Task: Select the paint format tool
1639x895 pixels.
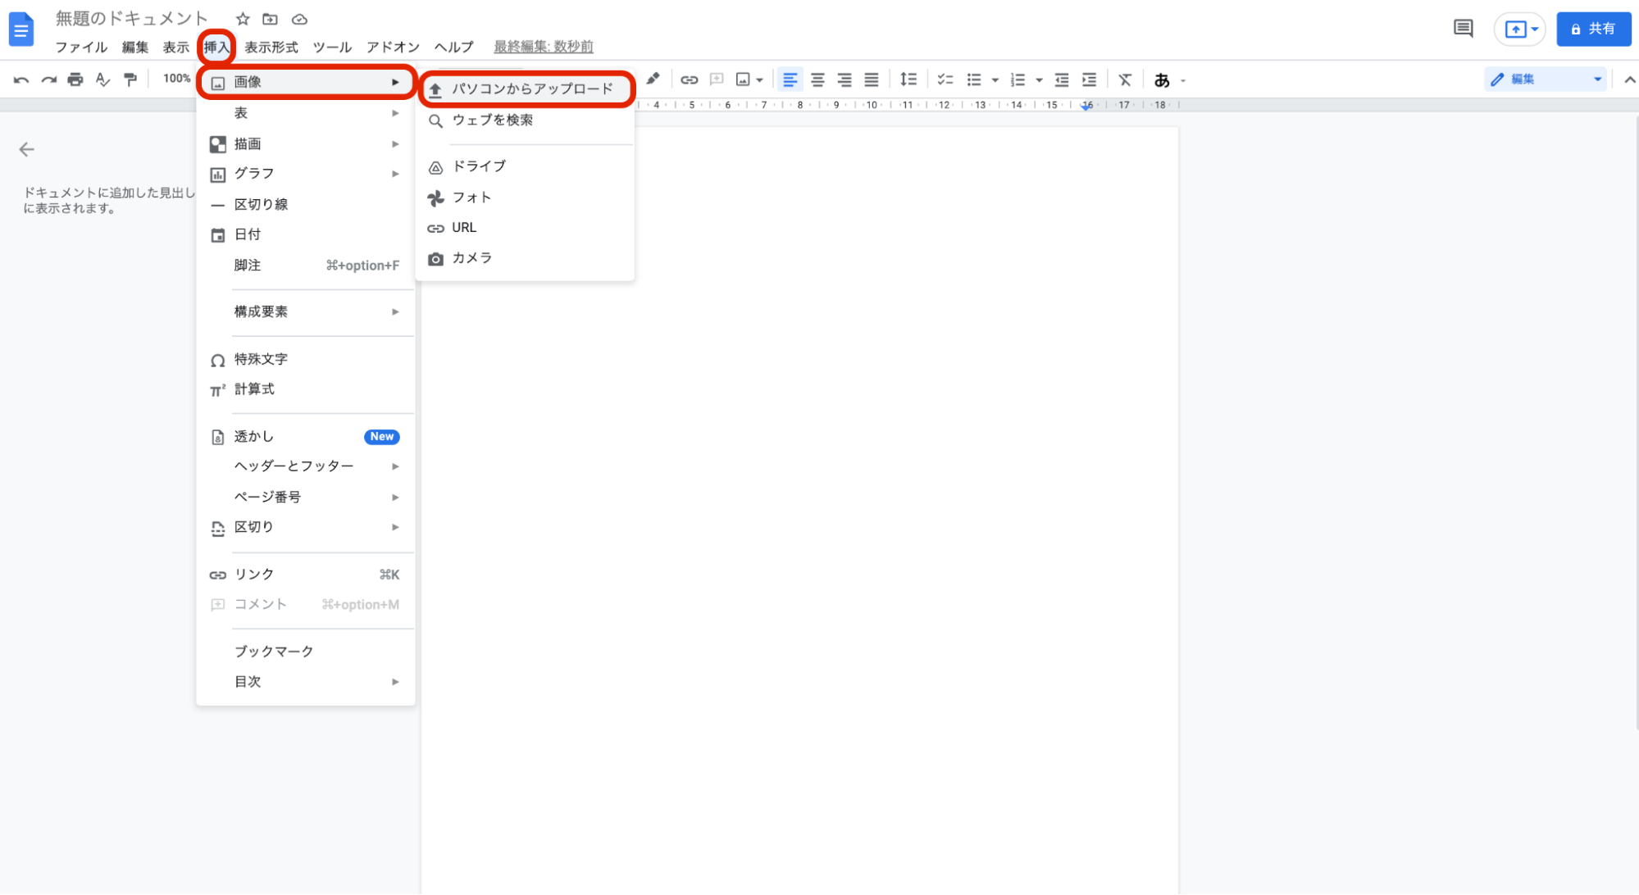Action: (x=130, y=80)
